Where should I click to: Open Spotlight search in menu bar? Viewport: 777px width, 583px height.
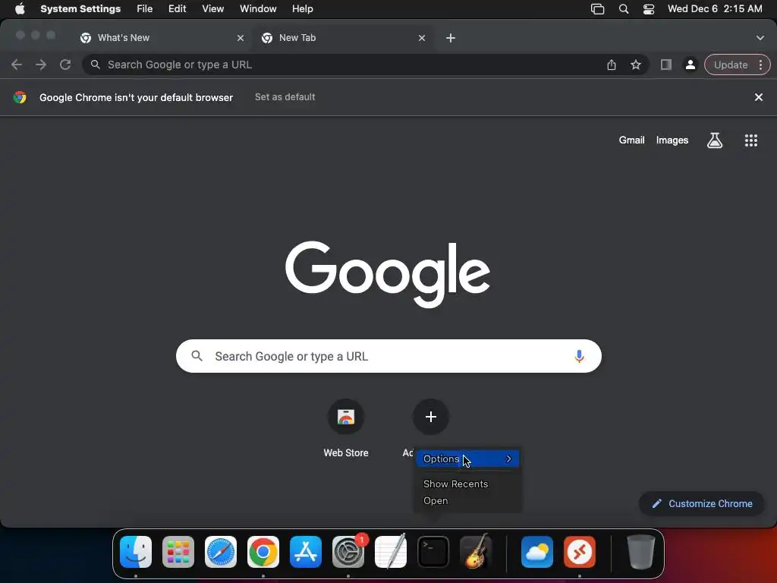(x=624, y=9)
